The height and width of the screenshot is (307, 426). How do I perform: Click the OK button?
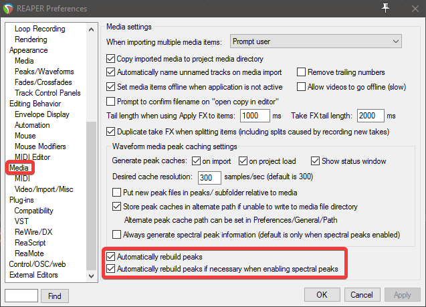[322, 295]
